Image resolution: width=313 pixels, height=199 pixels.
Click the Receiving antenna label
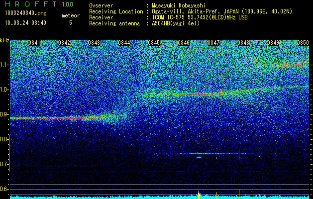tap(114, 23)
